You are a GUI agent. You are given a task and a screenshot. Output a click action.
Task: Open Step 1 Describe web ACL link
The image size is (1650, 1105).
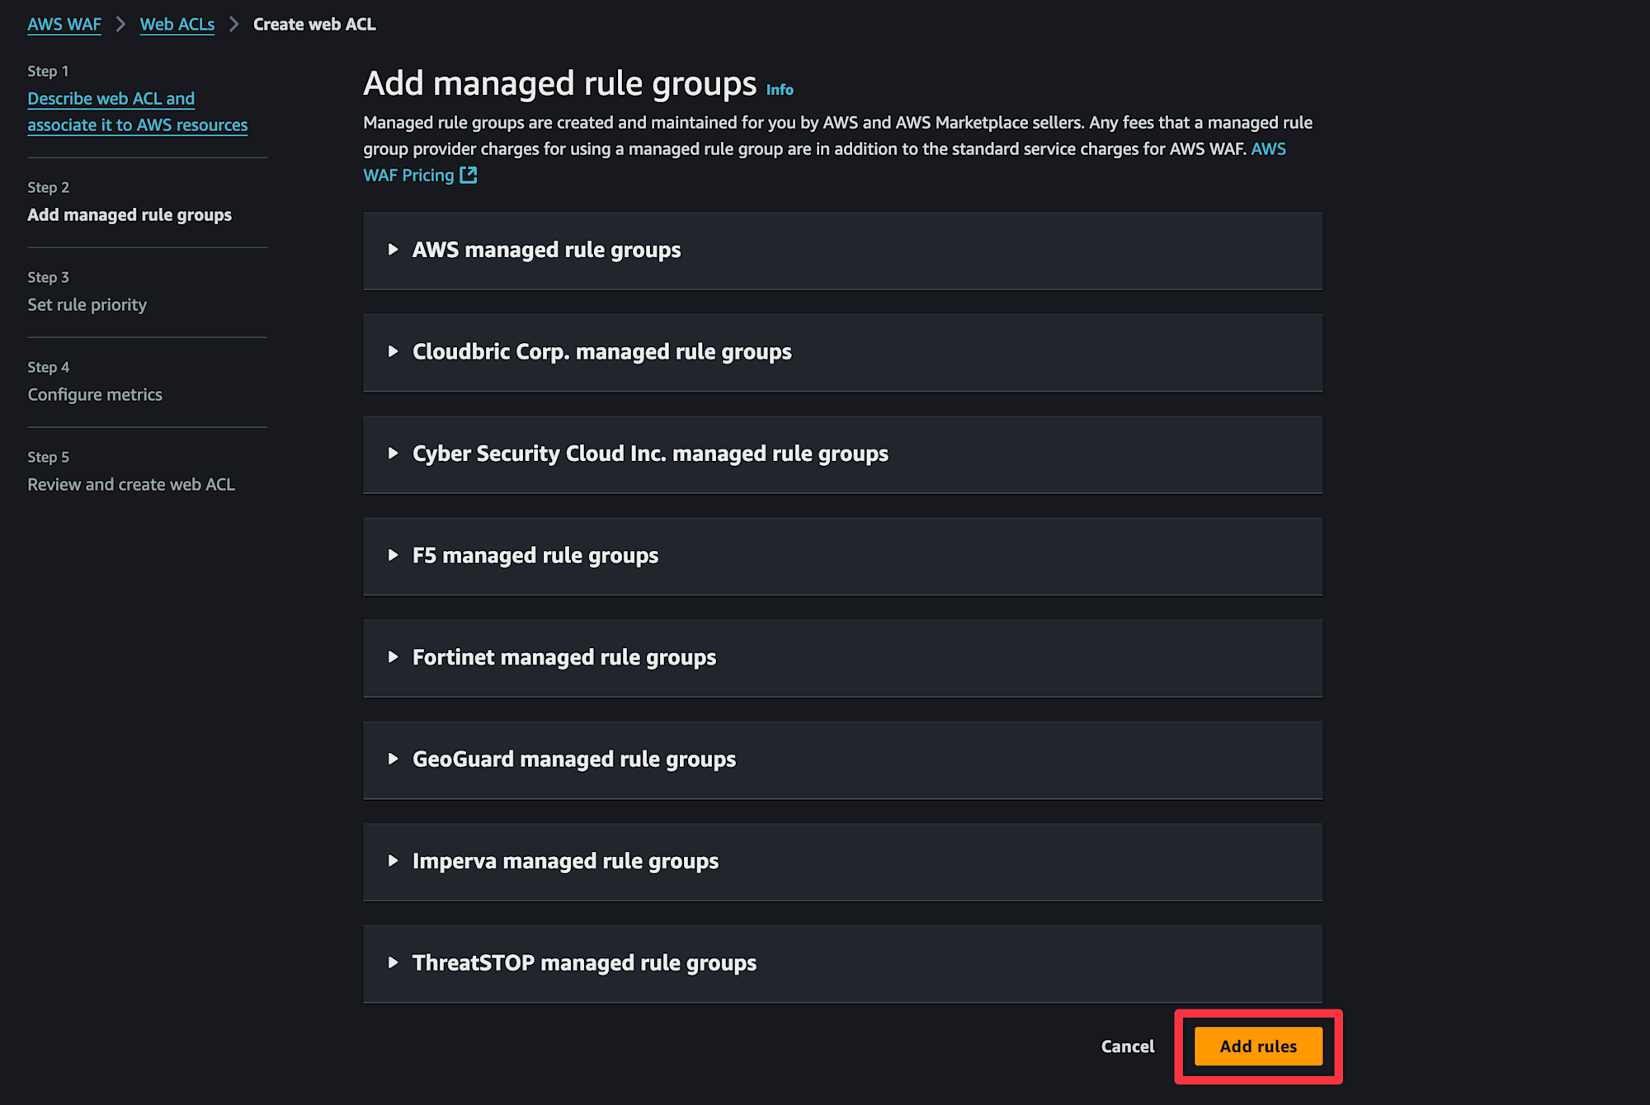138,111
